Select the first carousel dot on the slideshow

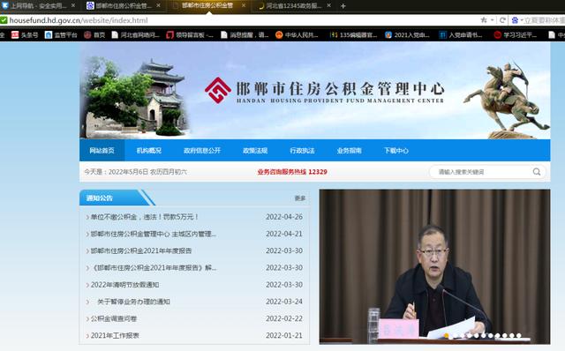(447, 335)
